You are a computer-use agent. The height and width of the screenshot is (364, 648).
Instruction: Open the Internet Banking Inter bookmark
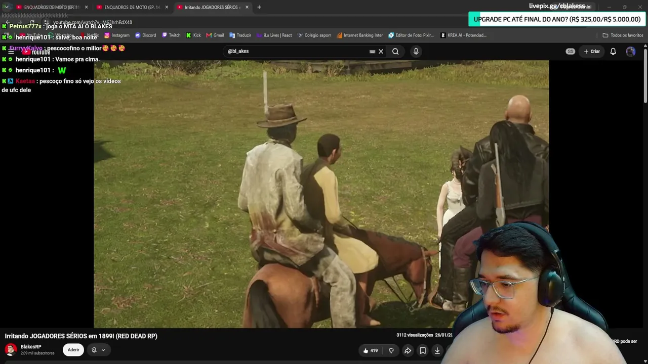(x=359, y=35)
